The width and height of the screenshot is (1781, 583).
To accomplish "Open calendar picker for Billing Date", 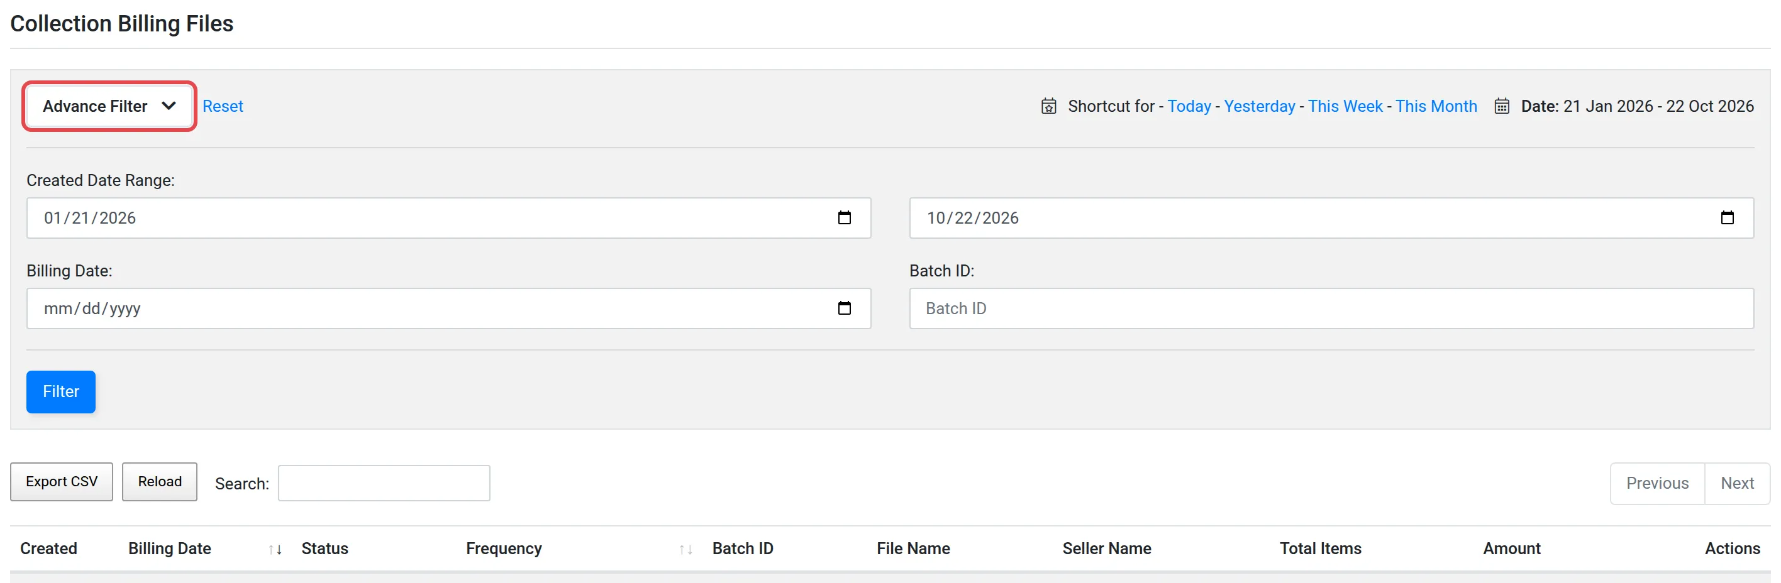I will pyautogui.click(x=844, y=308).
